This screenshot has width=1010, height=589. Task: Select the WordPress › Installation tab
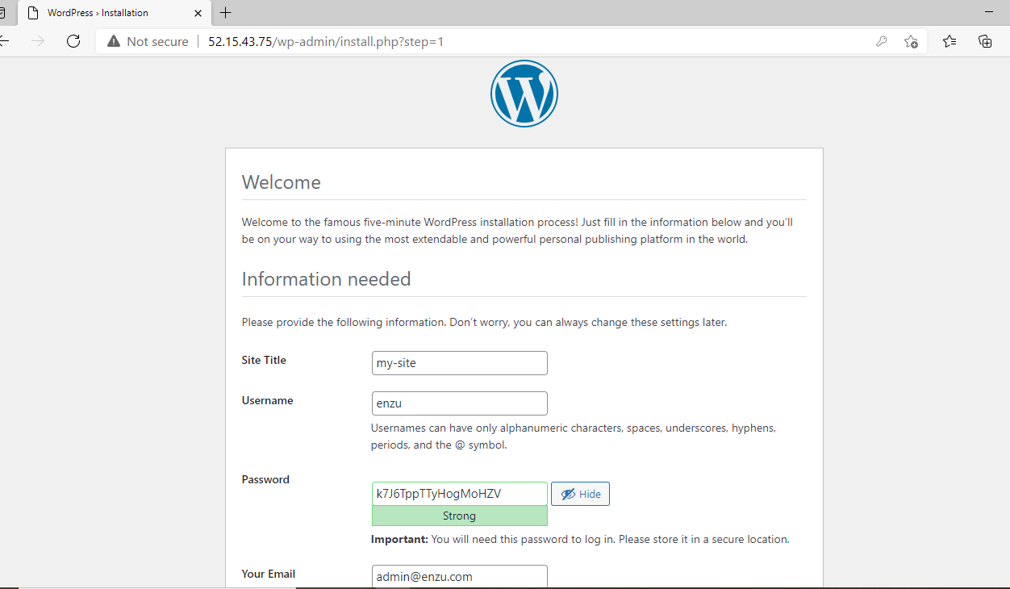[x=113, y=13]
